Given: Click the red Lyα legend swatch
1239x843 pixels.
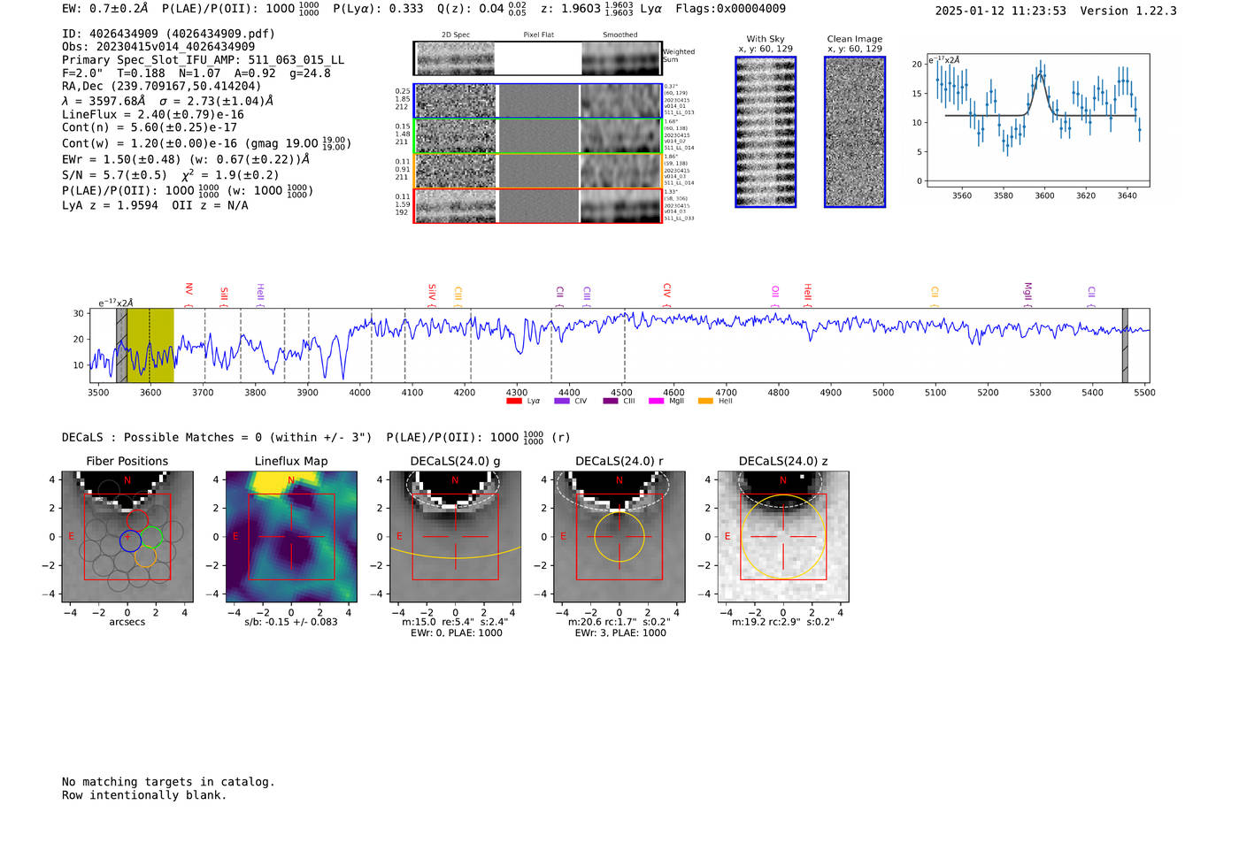Looking at the screenshot, I should tap(513, 401).
